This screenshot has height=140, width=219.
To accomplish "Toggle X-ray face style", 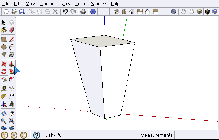I will click(x=173, y=12).
